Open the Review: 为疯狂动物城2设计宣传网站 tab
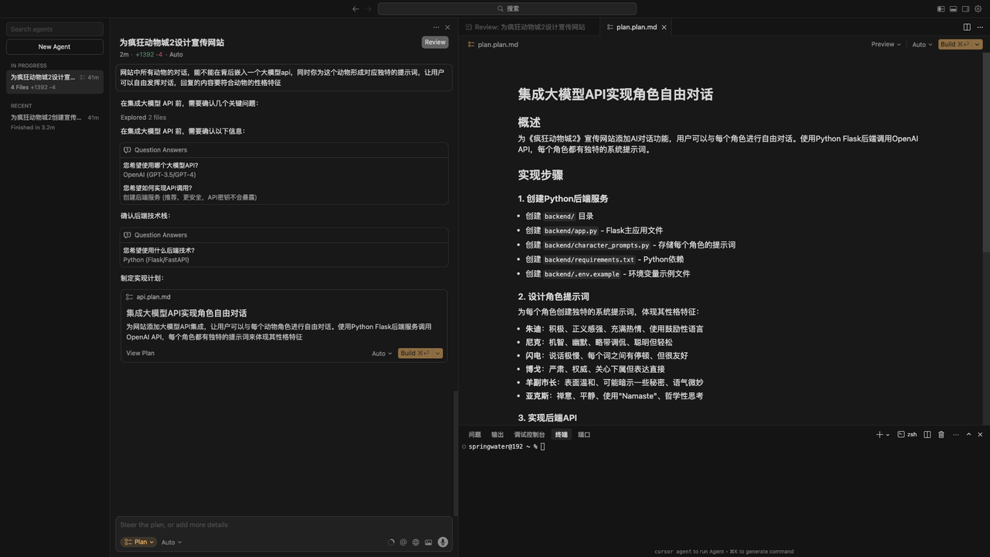The height and width of the screenshot is (557, 990). coord(530,27)
